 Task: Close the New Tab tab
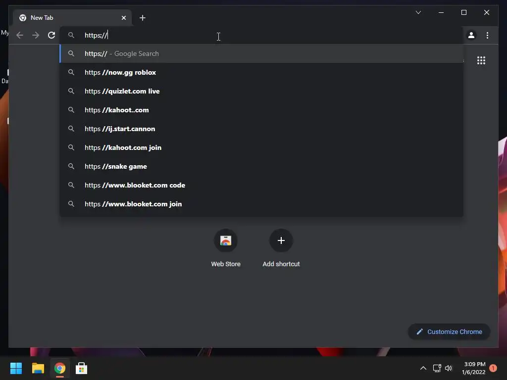[x=123, y=18]
